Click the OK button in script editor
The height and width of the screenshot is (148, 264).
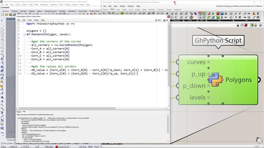(x=166, y=20)
